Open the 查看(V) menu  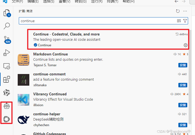[x=64, y=1]
